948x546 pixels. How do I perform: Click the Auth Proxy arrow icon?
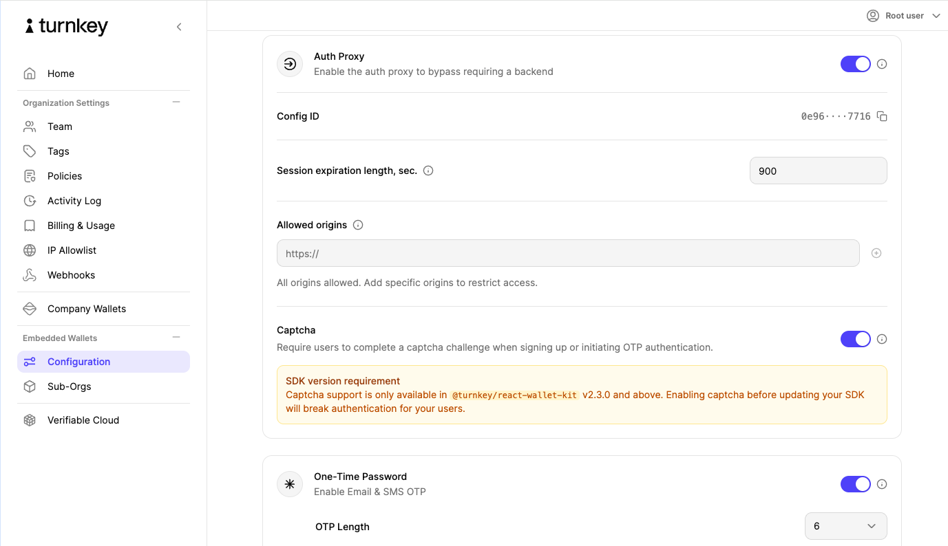tap(290, 64)
